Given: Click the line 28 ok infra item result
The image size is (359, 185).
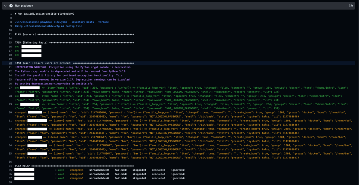Looking at the screenshot, I should [179, 98].
